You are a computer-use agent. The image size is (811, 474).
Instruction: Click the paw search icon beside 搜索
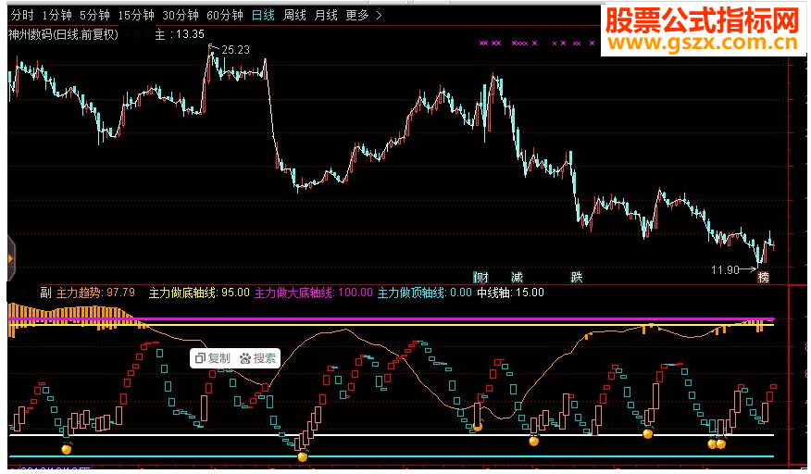coord(245,358)
